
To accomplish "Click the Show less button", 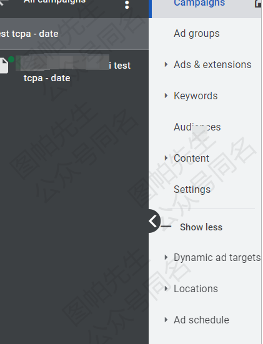I will coord(201,227).
